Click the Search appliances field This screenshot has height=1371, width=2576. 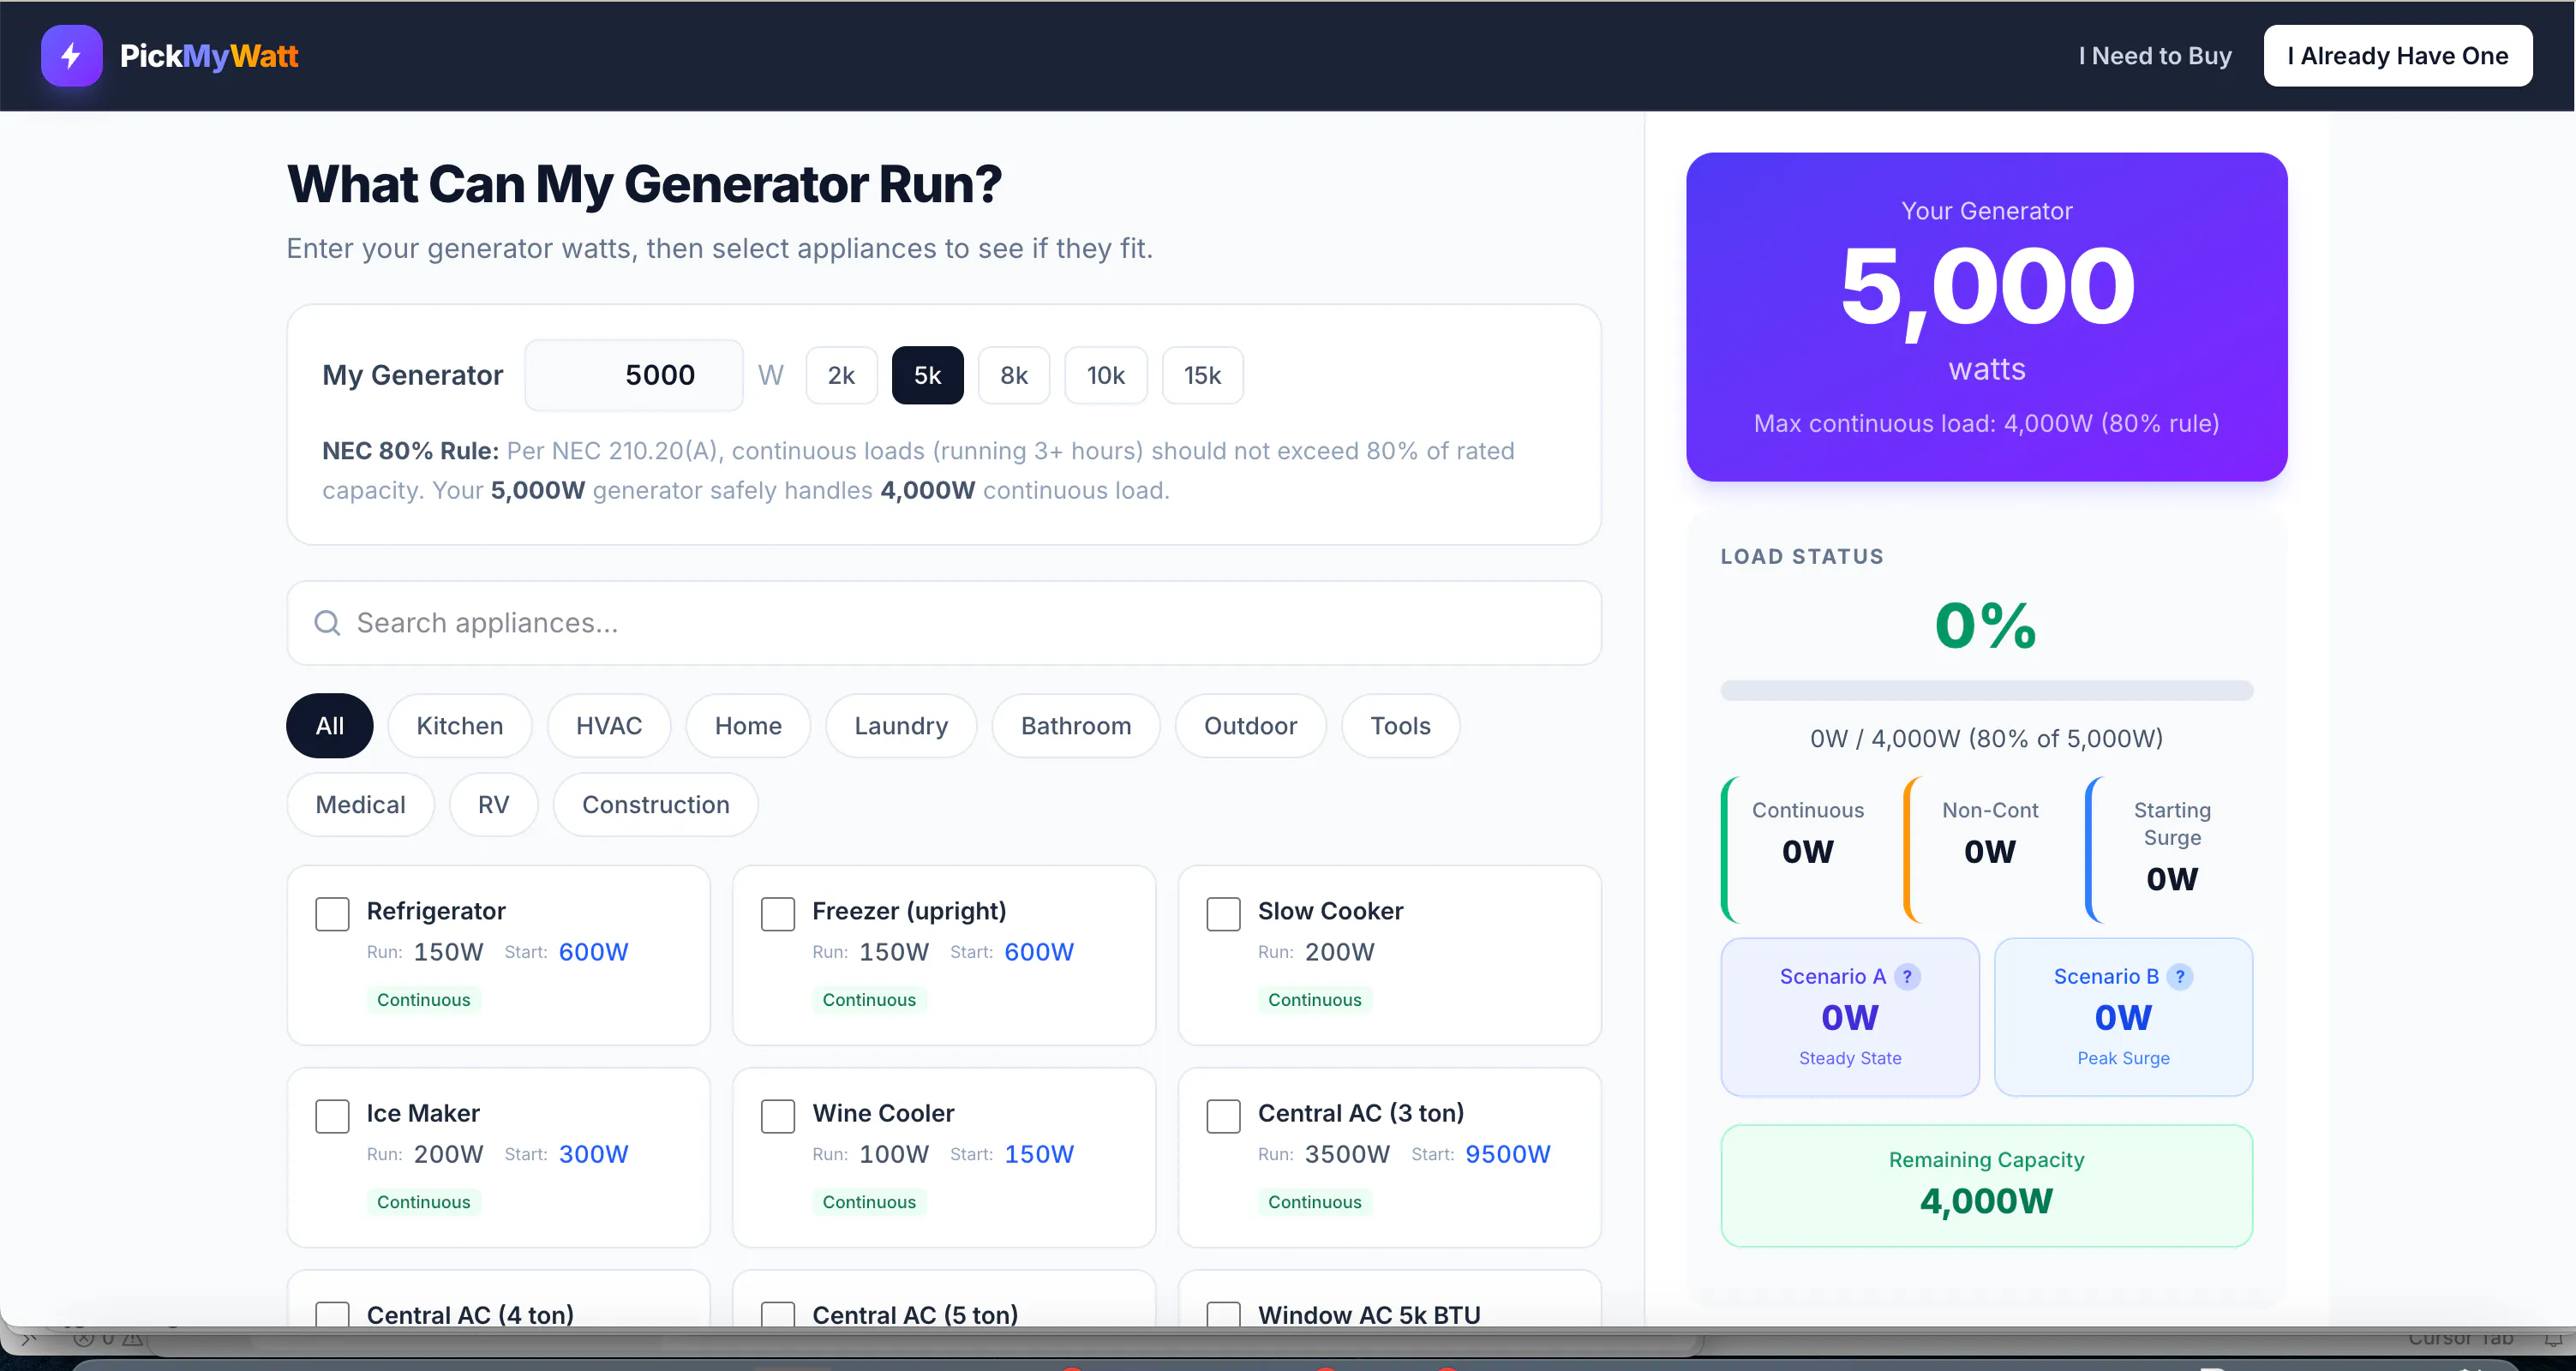coord(944,623)
